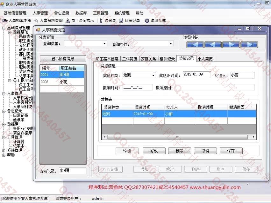The height and width of the screenshot is (203, 271).
Task: Open the 系统管理 menu
Action: tap(122, 13)
